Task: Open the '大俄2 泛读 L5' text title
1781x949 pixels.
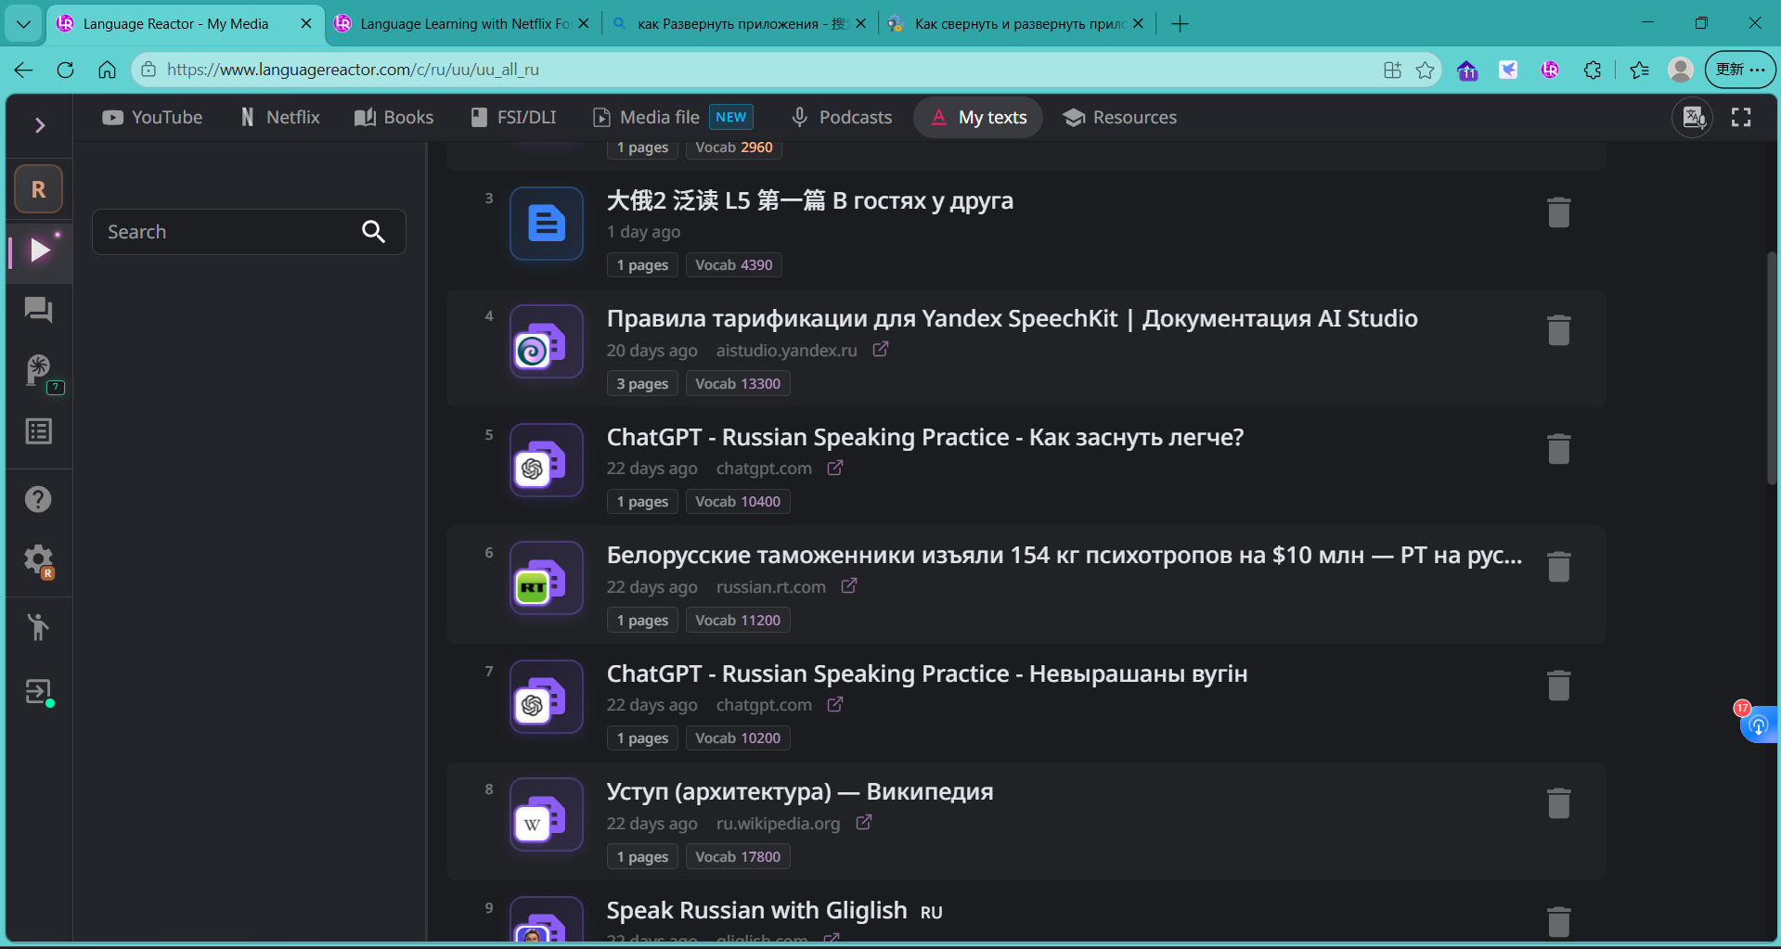Action: coord(810,200)
